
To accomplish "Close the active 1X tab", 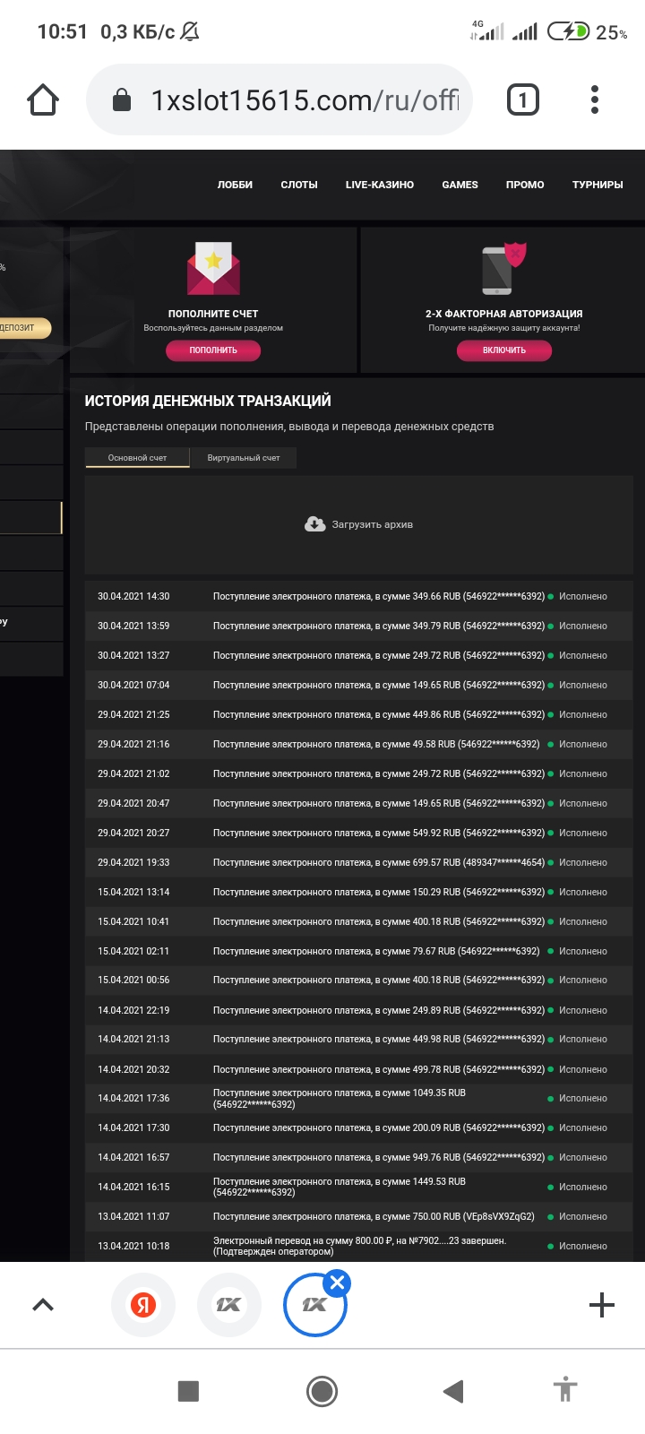I will [337, 1283].
